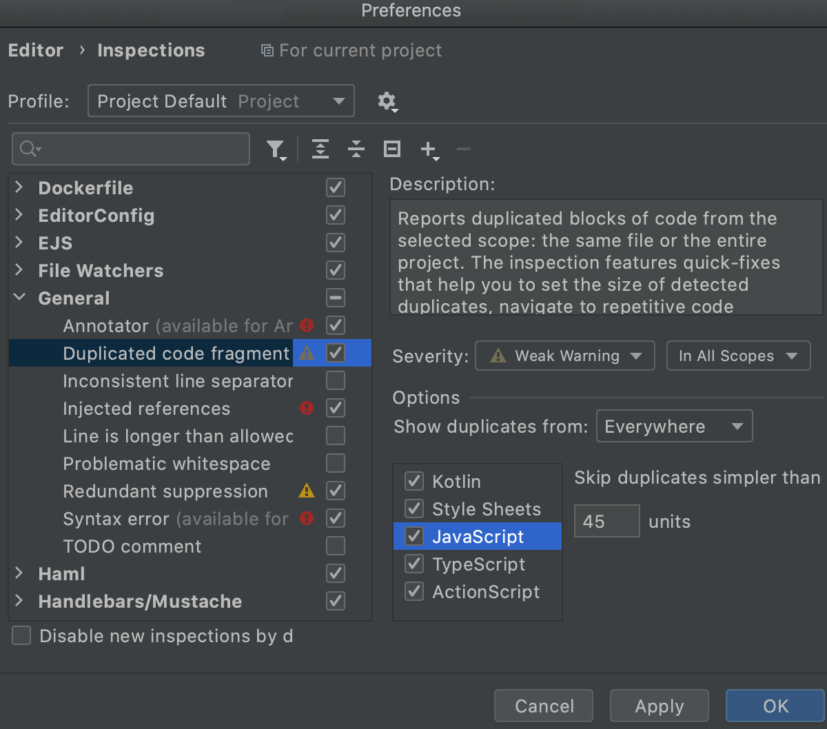Screen dimensions: 827x729
Task: Click the Inspections breadcrumb label
Action: tap(150, 50)
